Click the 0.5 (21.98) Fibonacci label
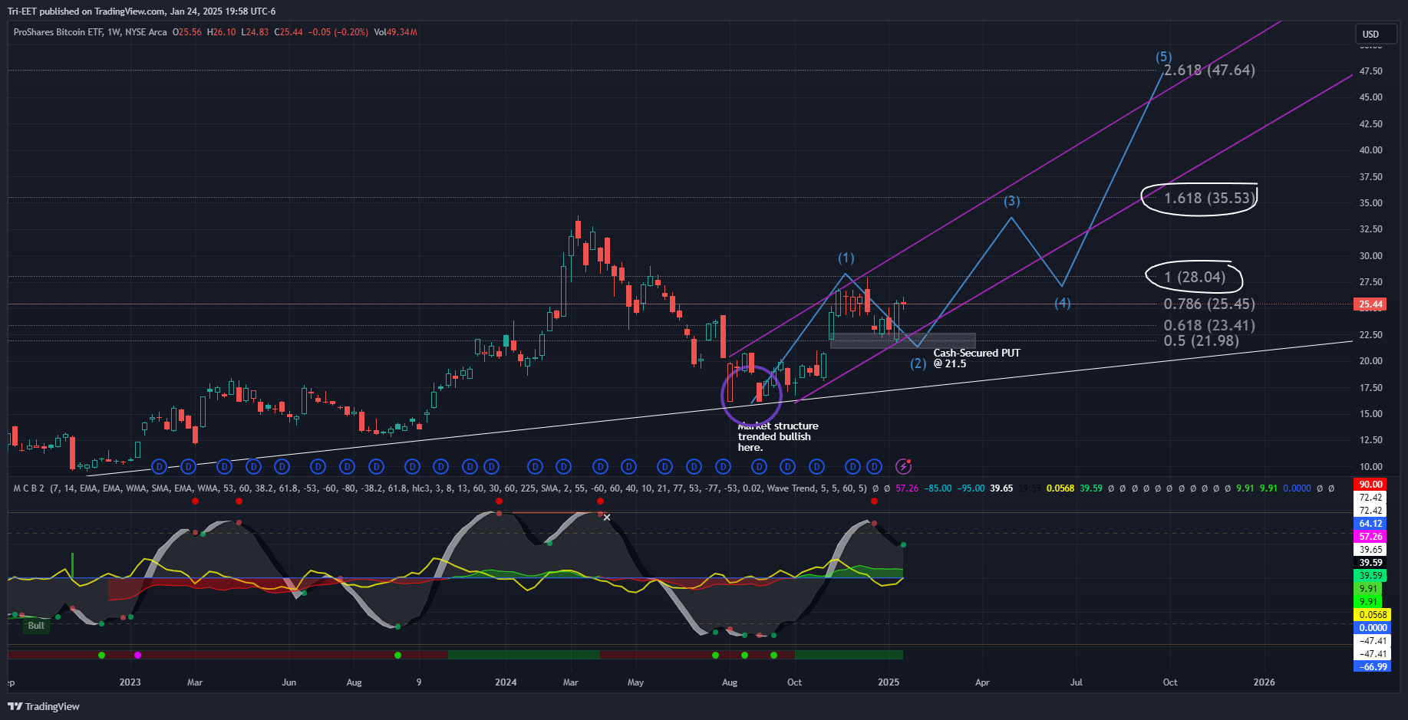Image resolution: width=1408 pixels, height=720 pixels. coord(1201,340)
